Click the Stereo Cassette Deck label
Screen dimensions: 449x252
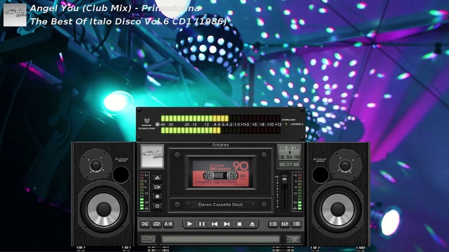click(220, 204)
